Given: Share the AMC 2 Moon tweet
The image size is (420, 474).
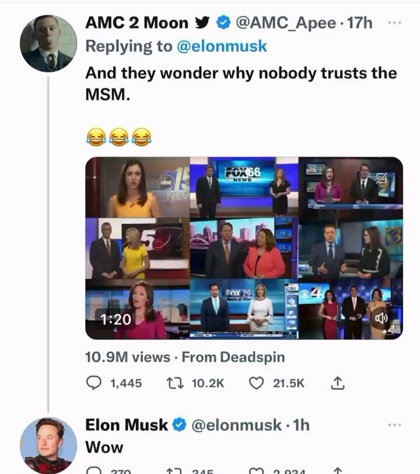Looking at the screenshot, I should pos(338,383).
